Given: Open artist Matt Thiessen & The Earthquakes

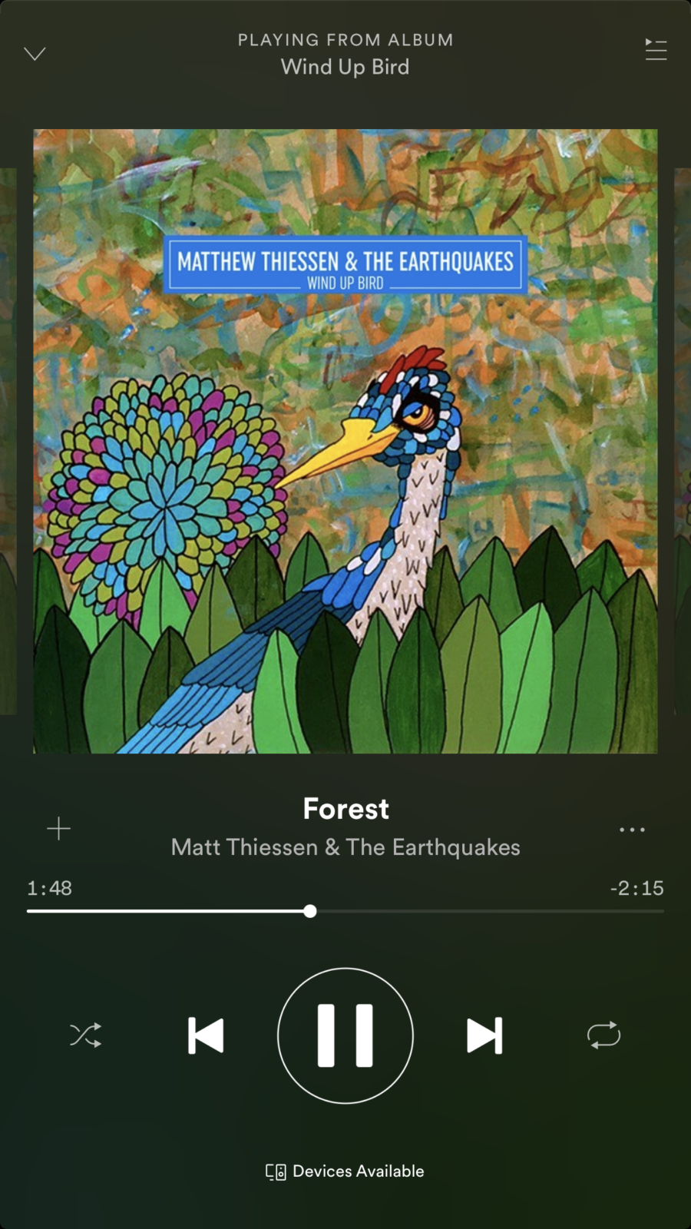Looking at the screenshot, I should [345, 847].
